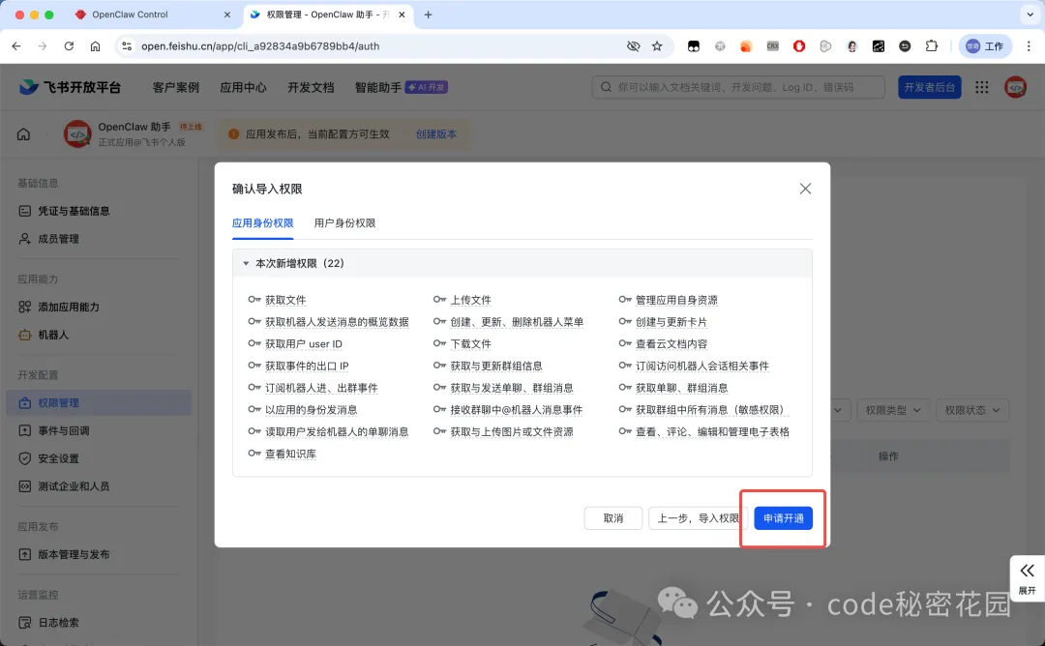
Task: Open browser extensions puzzle icon
Action: (931, 46)
